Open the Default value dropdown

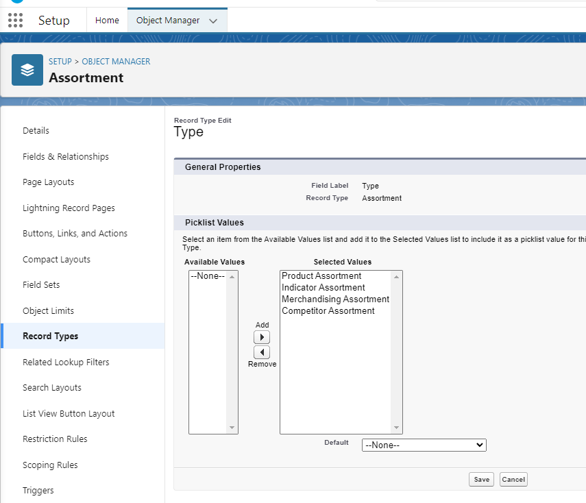coord(424,445)
